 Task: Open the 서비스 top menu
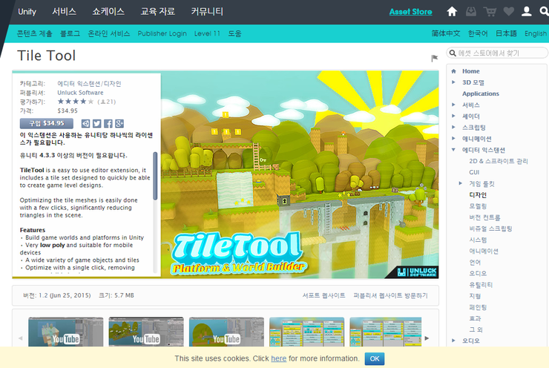pyautogui.click(x=64, y=12)
